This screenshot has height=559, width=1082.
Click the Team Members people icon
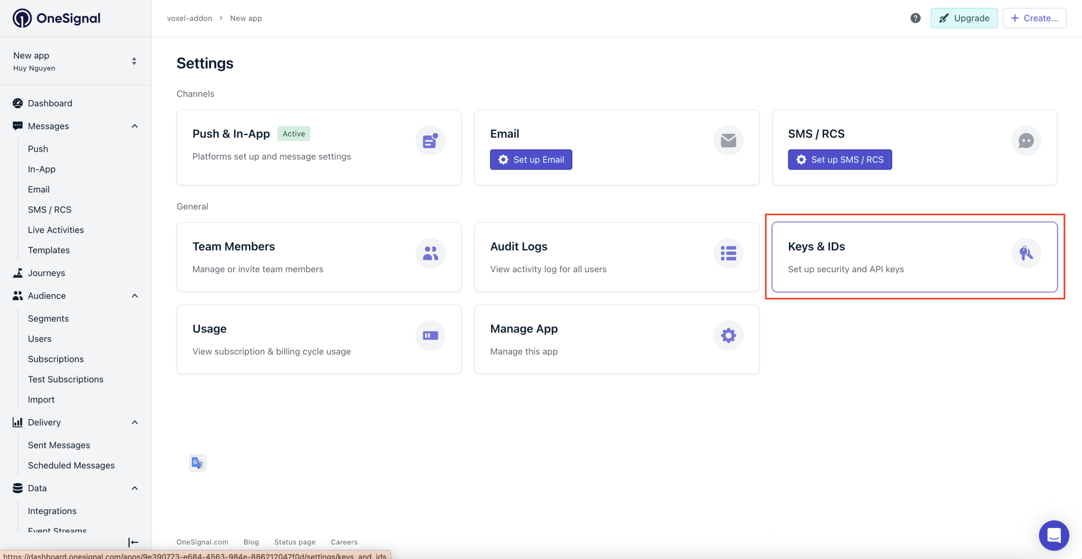[x=430, y=253]
